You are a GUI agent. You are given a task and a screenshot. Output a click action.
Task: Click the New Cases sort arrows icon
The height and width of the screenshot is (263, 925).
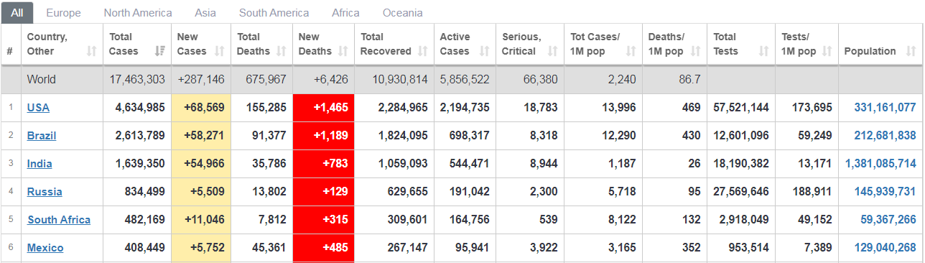(x=220, y=51)
